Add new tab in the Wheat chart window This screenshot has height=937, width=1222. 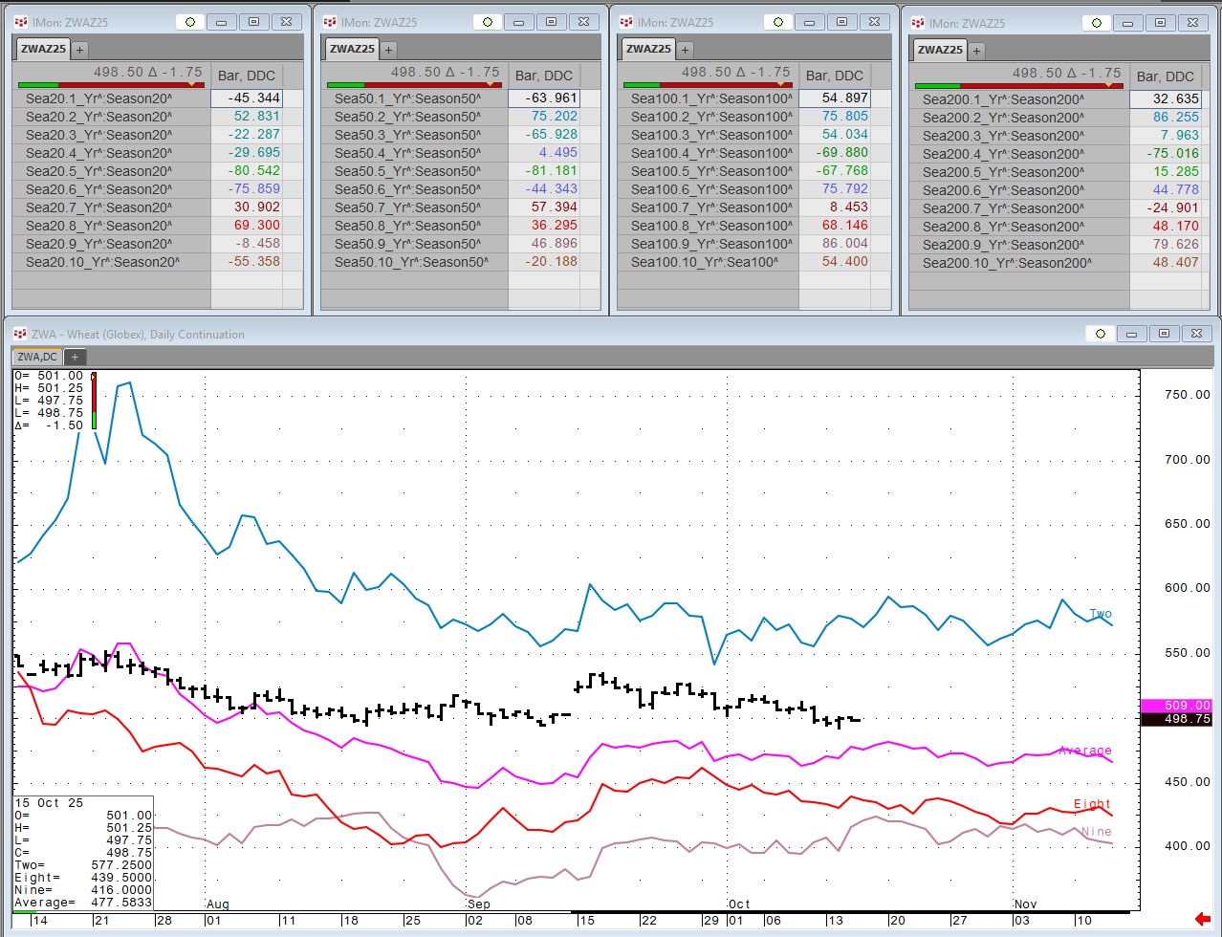[75, 357]
